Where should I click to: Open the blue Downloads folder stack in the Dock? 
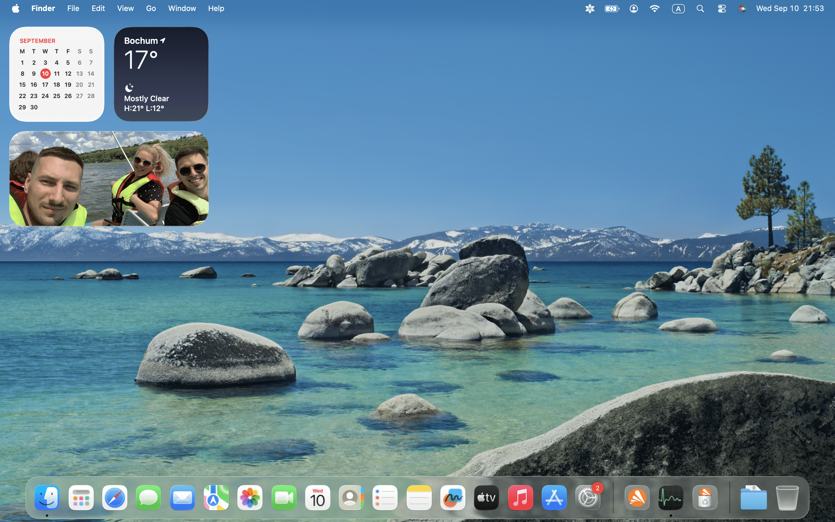[754, 497]
